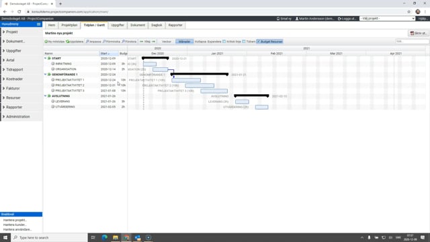Click the Uppdatera refresh icon
430x242 pixels.
[x=67, y=42]
